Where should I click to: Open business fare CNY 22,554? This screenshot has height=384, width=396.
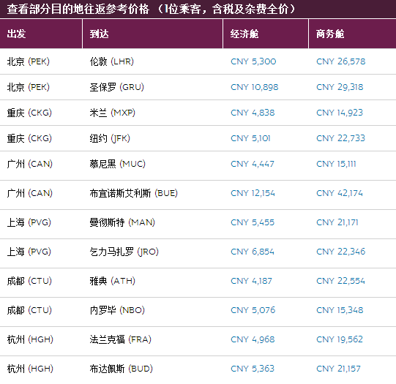(340, 282)
